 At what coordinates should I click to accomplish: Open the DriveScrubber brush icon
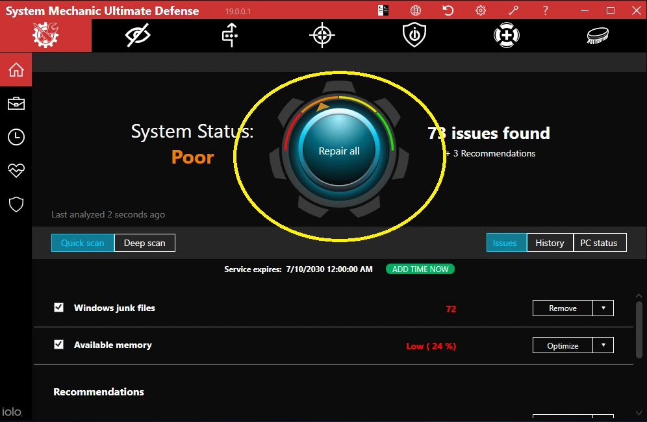click(x=598, y=36)
